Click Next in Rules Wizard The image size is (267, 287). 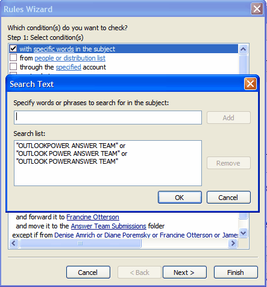click(184, 272)
